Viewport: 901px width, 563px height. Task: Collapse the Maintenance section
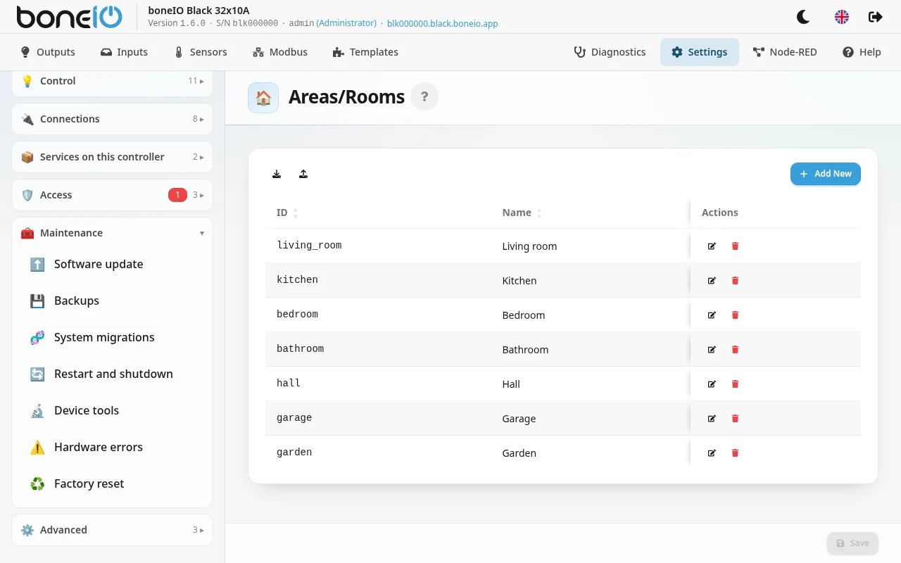point(112,233)
